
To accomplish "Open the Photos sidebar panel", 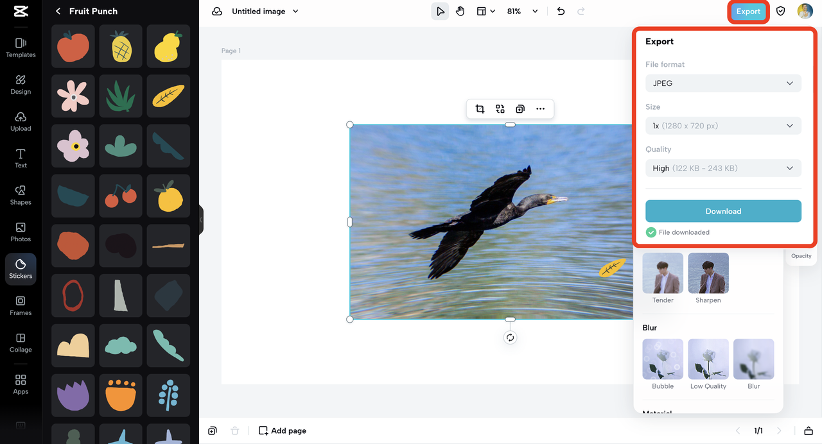I will pyautogui.click(x=21, y=232).
